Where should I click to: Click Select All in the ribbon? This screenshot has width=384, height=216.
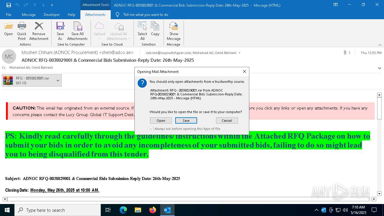[142, 31]
